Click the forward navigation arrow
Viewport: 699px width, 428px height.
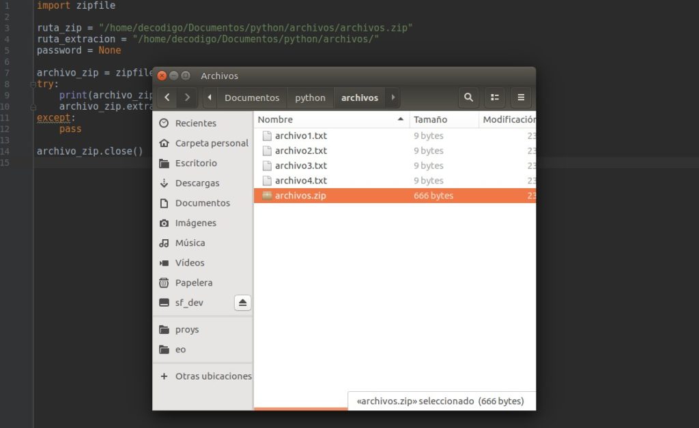click(x=186, y=97)
